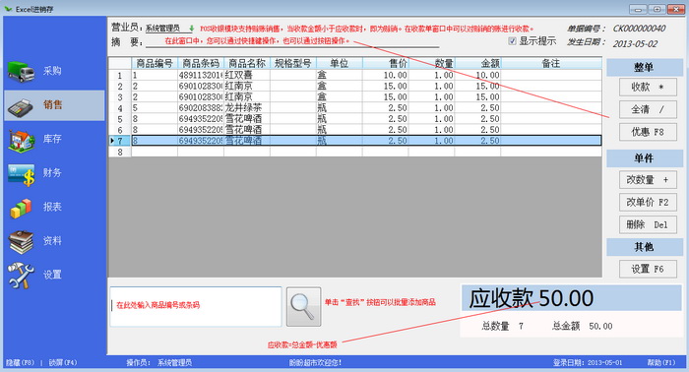Select 销售 in the sidebar menu
Viewport: 689px width, 372px height.
coord(53,104)
